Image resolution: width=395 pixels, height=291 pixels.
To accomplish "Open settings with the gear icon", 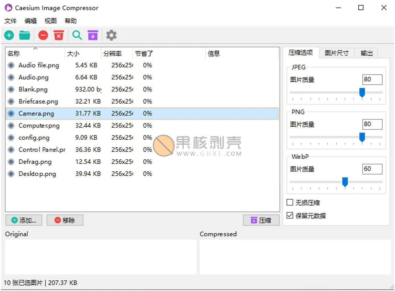I will click(111, 35).
